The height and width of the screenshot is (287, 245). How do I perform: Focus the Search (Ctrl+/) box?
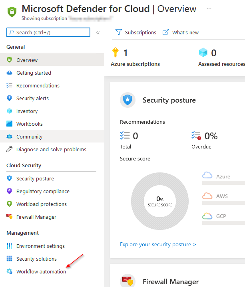tap(48, 32)
